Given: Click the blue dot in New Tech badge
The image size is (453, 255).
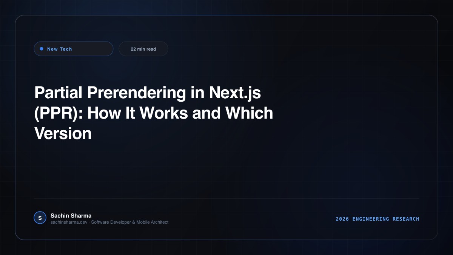Looking at the screenshot, I should [x=42, y=49].
